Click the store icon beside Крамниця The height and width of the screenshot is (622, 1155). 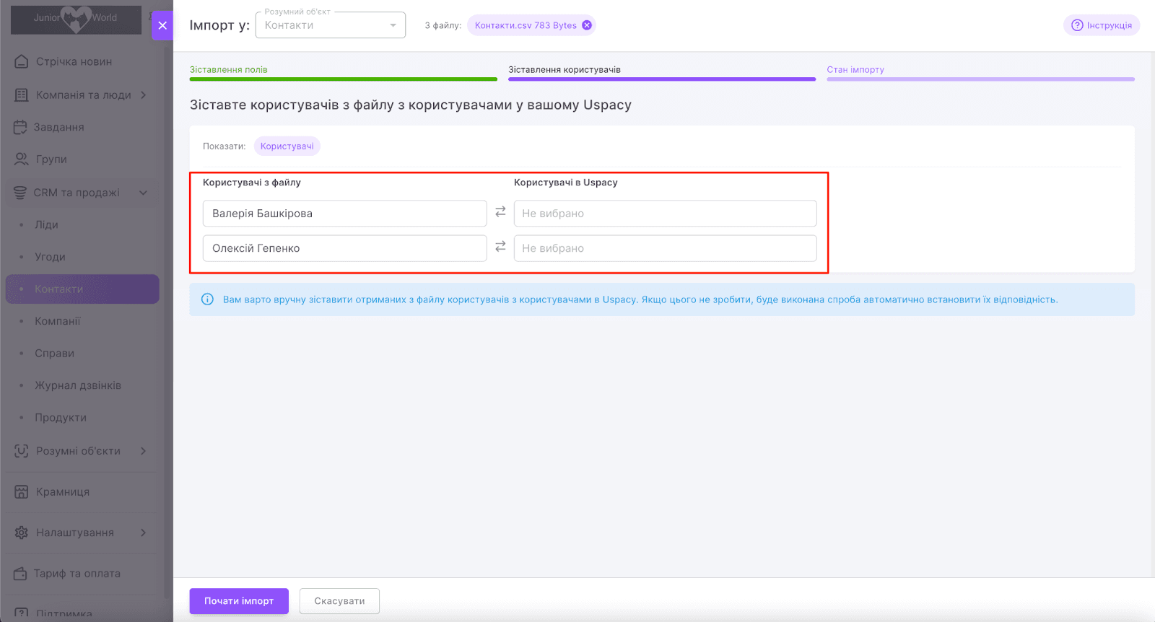[x=22, y=492]
